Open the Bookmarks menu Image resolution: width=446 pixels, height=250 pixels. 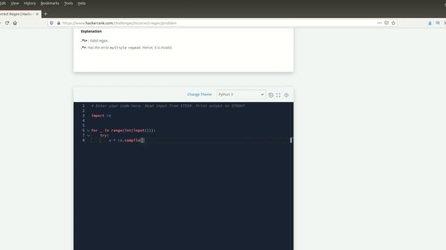click(x=49, y=3)
